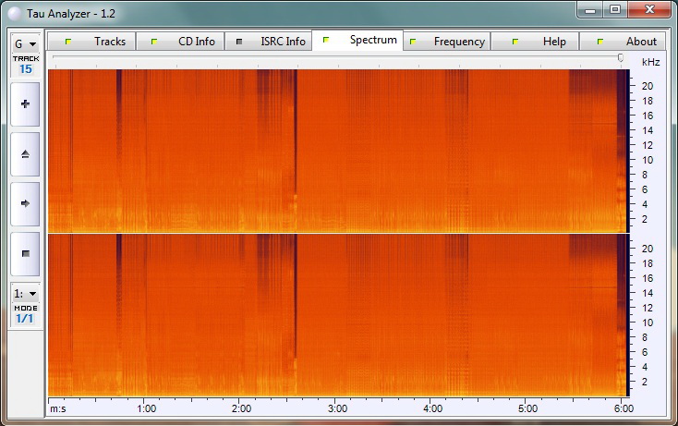Minimize the Tau Analyzer window

(590, 10)
